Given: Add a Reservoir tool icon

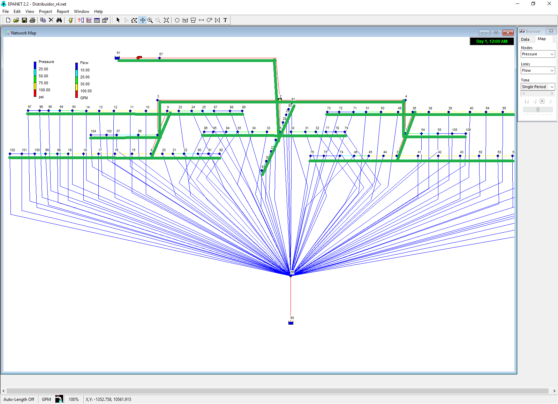Looking at the screenshot, I should tap(185, 20).
